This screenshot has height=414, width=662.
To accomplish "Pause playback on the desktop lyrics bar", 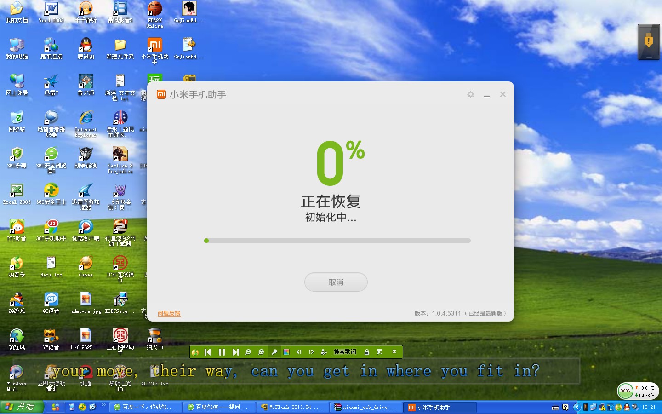I will 222,352.
